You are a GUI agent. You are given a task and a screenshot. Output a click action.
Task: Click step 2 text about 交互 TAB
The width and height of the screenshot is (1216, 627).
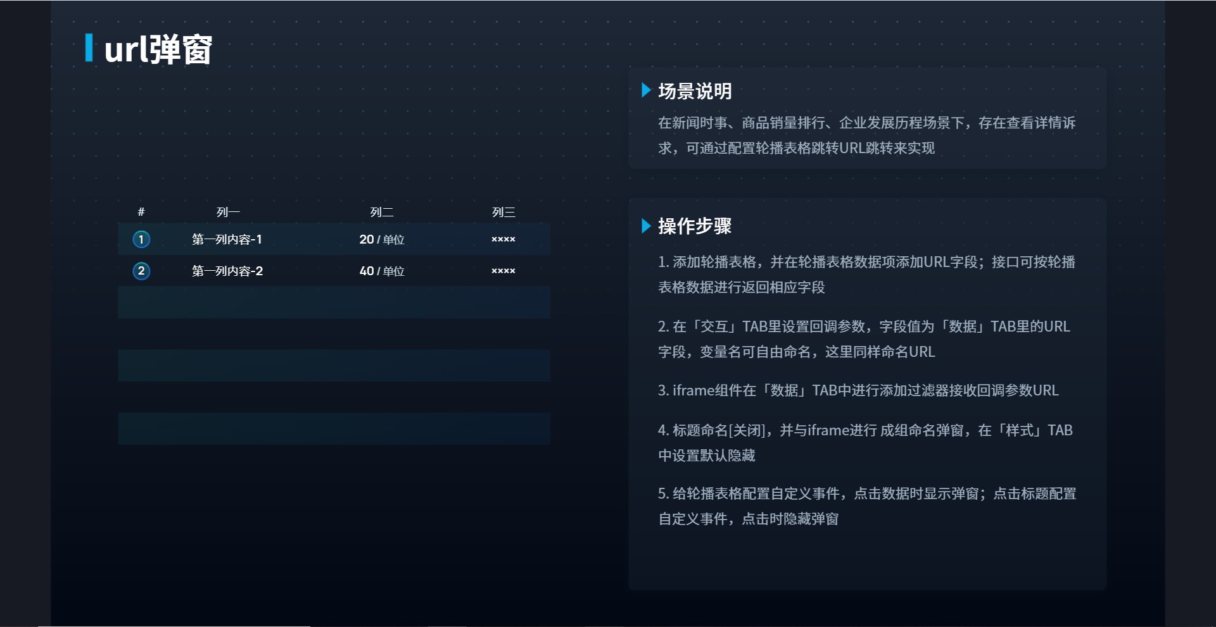pyautogui.click(x=864, y=339)
